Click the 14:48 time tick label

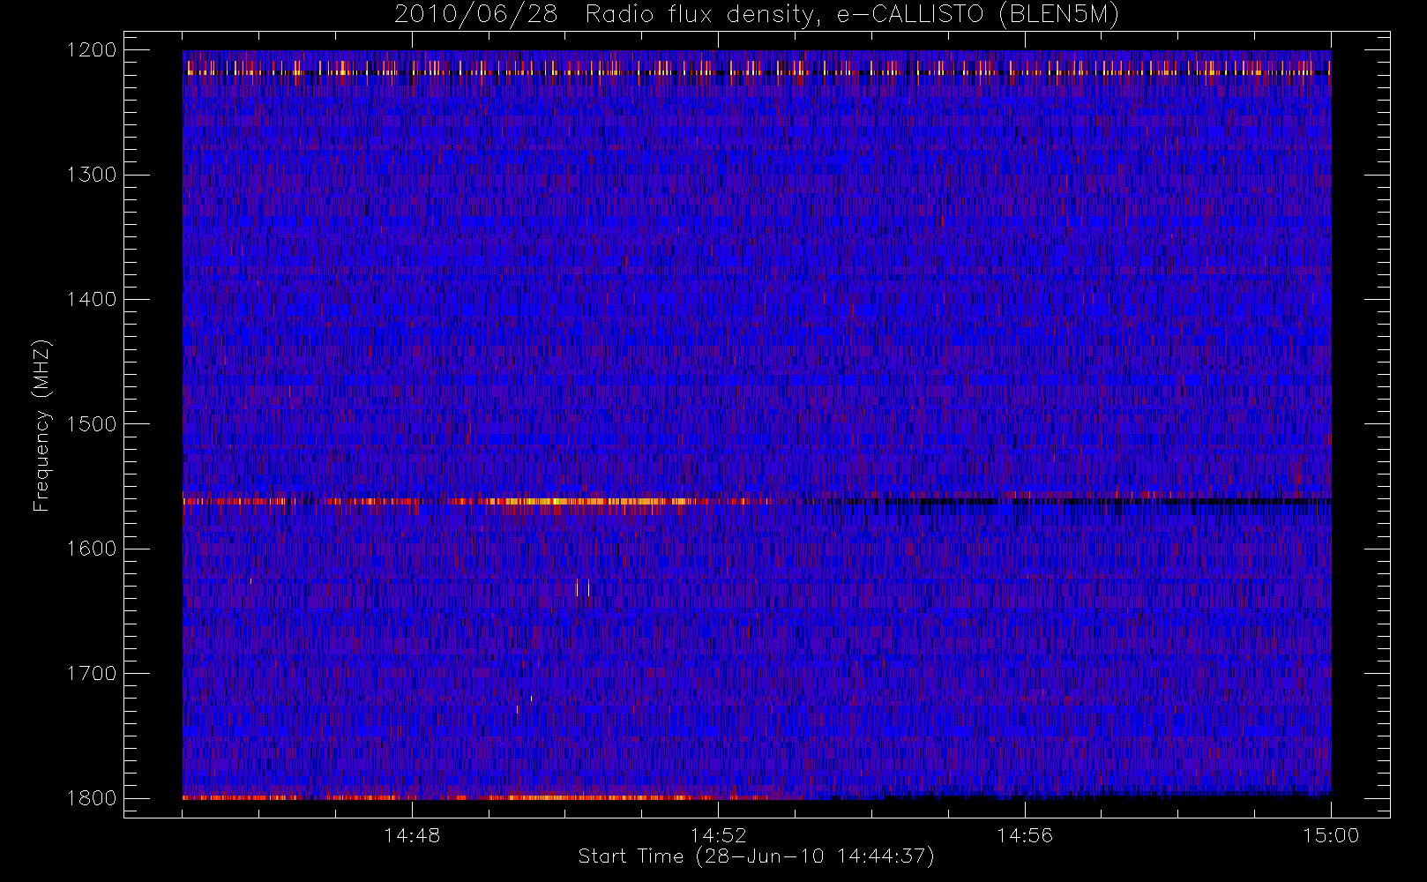point(412,835)
